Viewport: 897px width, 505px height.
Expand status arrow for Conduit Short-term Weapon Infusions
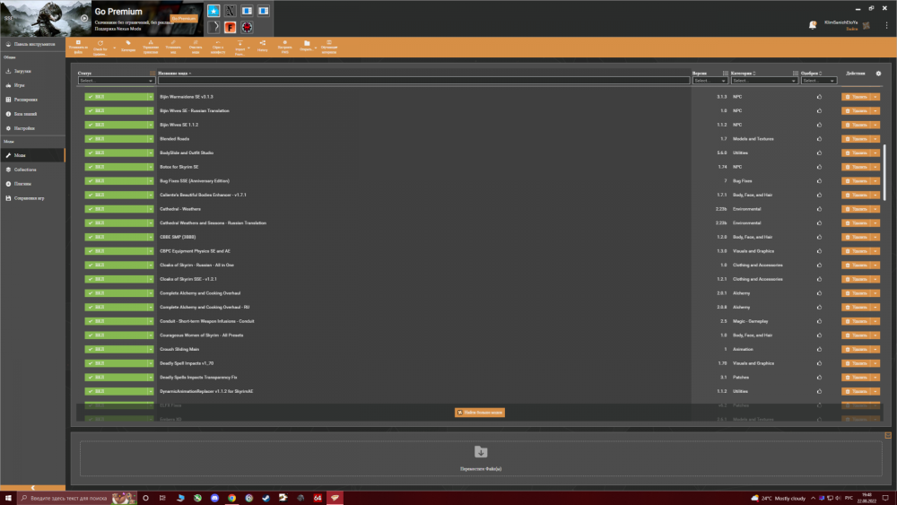pyautogui.click(x=151, y=321)
